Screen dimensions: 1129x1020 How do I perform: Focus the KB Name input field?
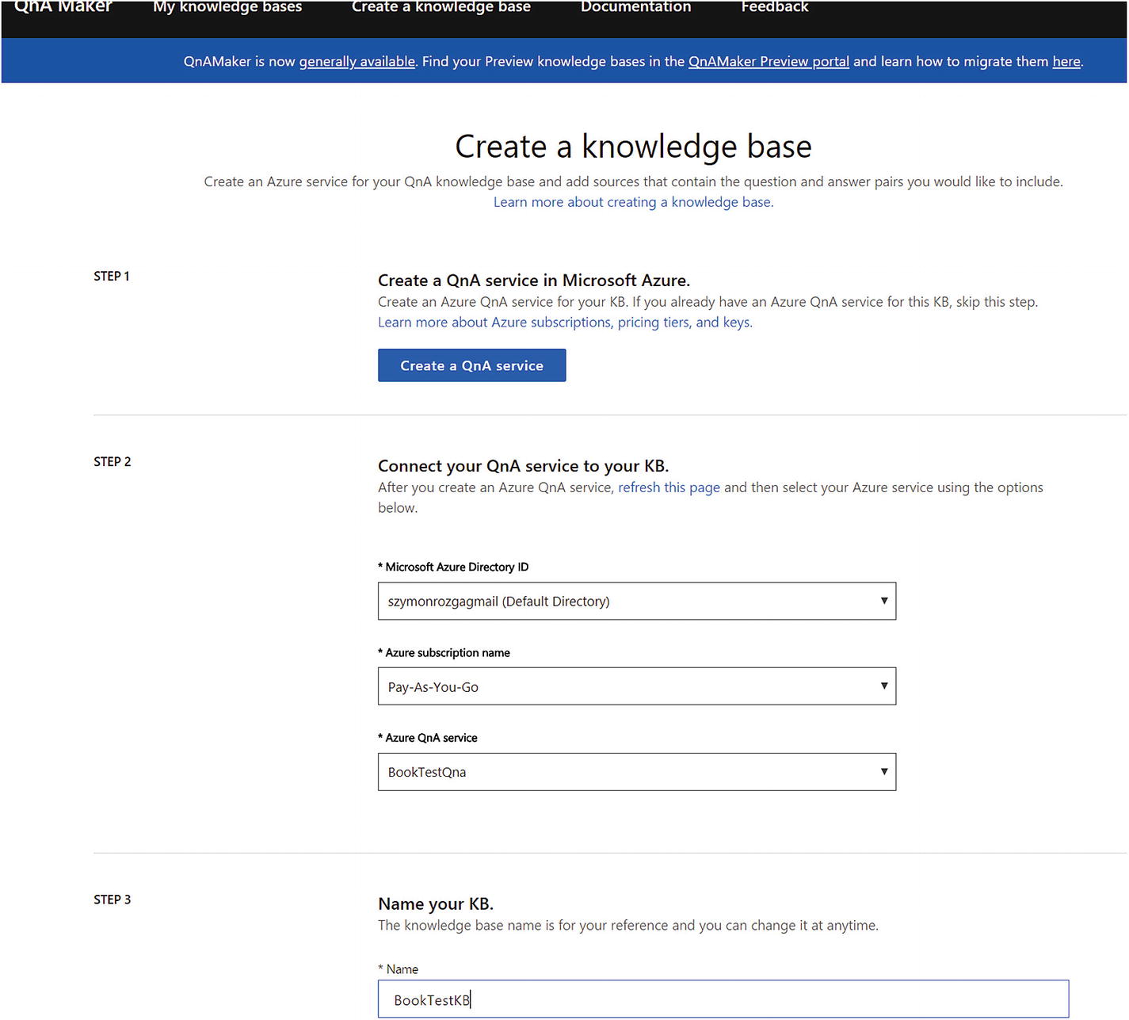click(723, 999)
